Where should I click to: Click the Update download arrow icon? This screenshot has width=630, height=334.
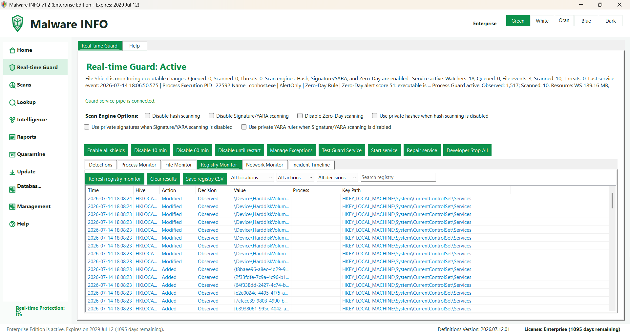tap(12, 172)
